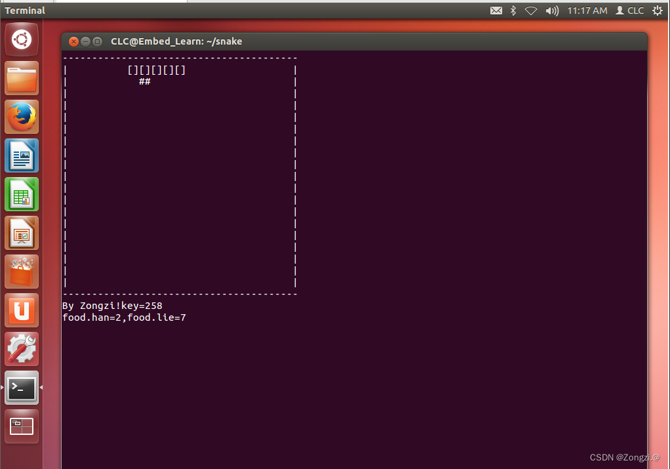Open the mail messaging indicator
Image resolution: width=670 pixels, height=469 pixels.
[496, 10]
